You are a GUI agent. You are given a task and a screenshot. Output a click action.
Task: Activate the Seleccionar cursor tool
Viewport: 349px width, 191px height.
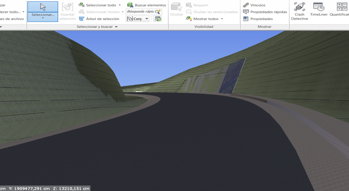click(x=43, y=8)
